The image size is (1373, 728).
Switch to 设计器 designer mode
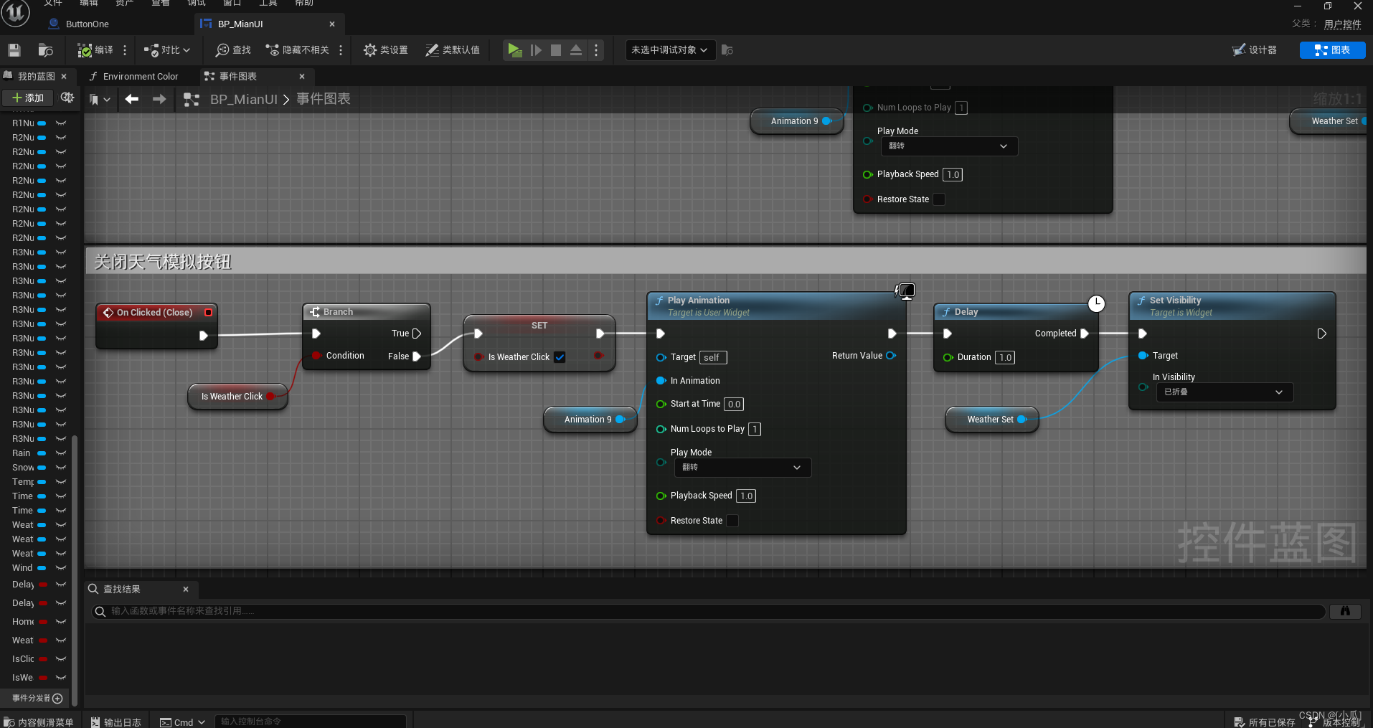pyautogui.click(x=1255, y=50)
